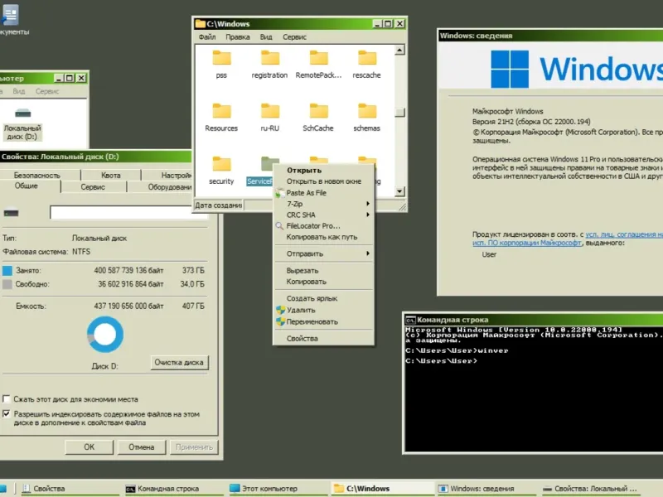Click the Документы desktop icon
Viewport: 663px width, 497px height.
pyautogui.click(x=10, y=14)
